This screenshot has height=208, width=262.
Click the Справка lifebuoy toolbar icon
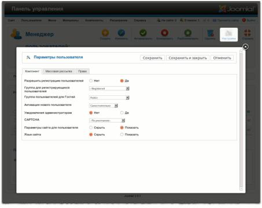pyautogui.click(x=248, y=34)
